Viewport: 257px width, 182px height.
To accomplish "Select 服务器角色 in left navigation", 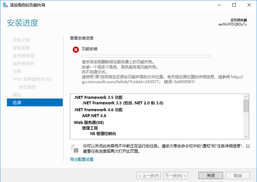I will [x=24, y=64].
